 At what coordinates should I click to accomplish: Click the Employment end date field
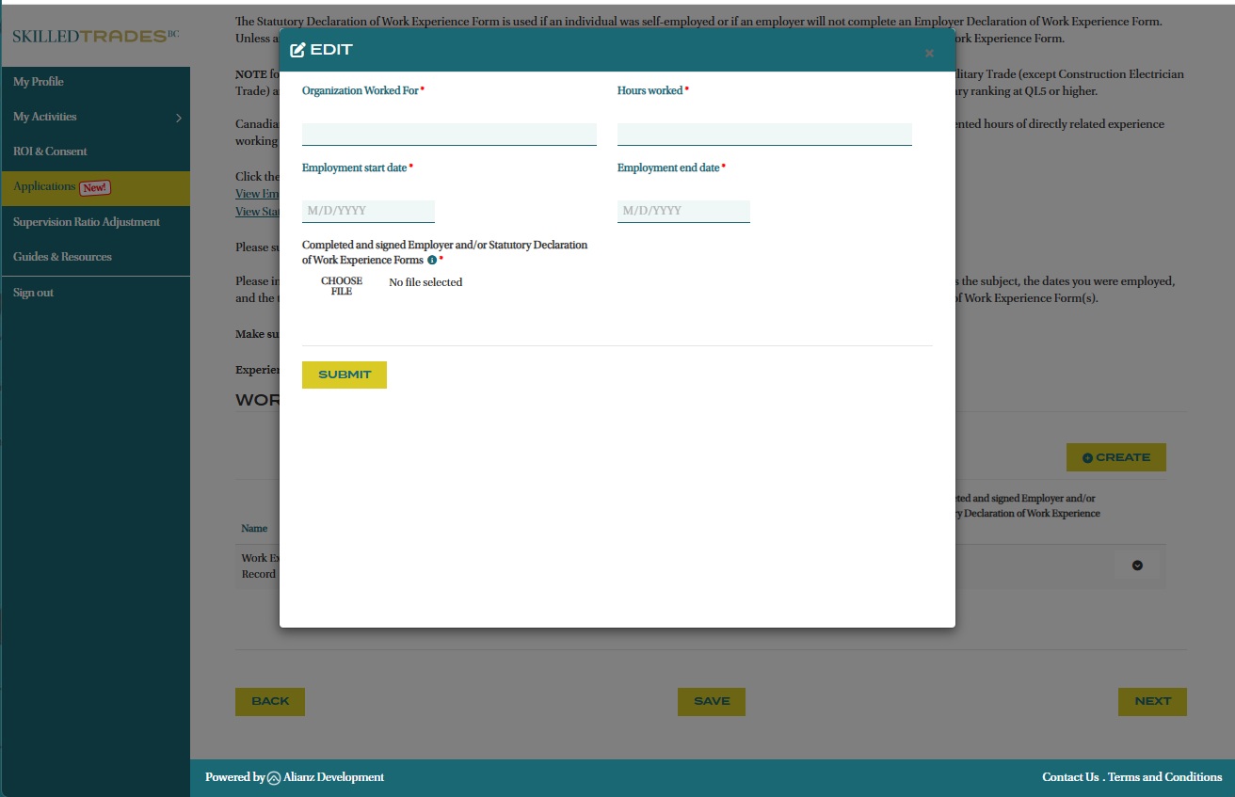click(x=683, y=211)
